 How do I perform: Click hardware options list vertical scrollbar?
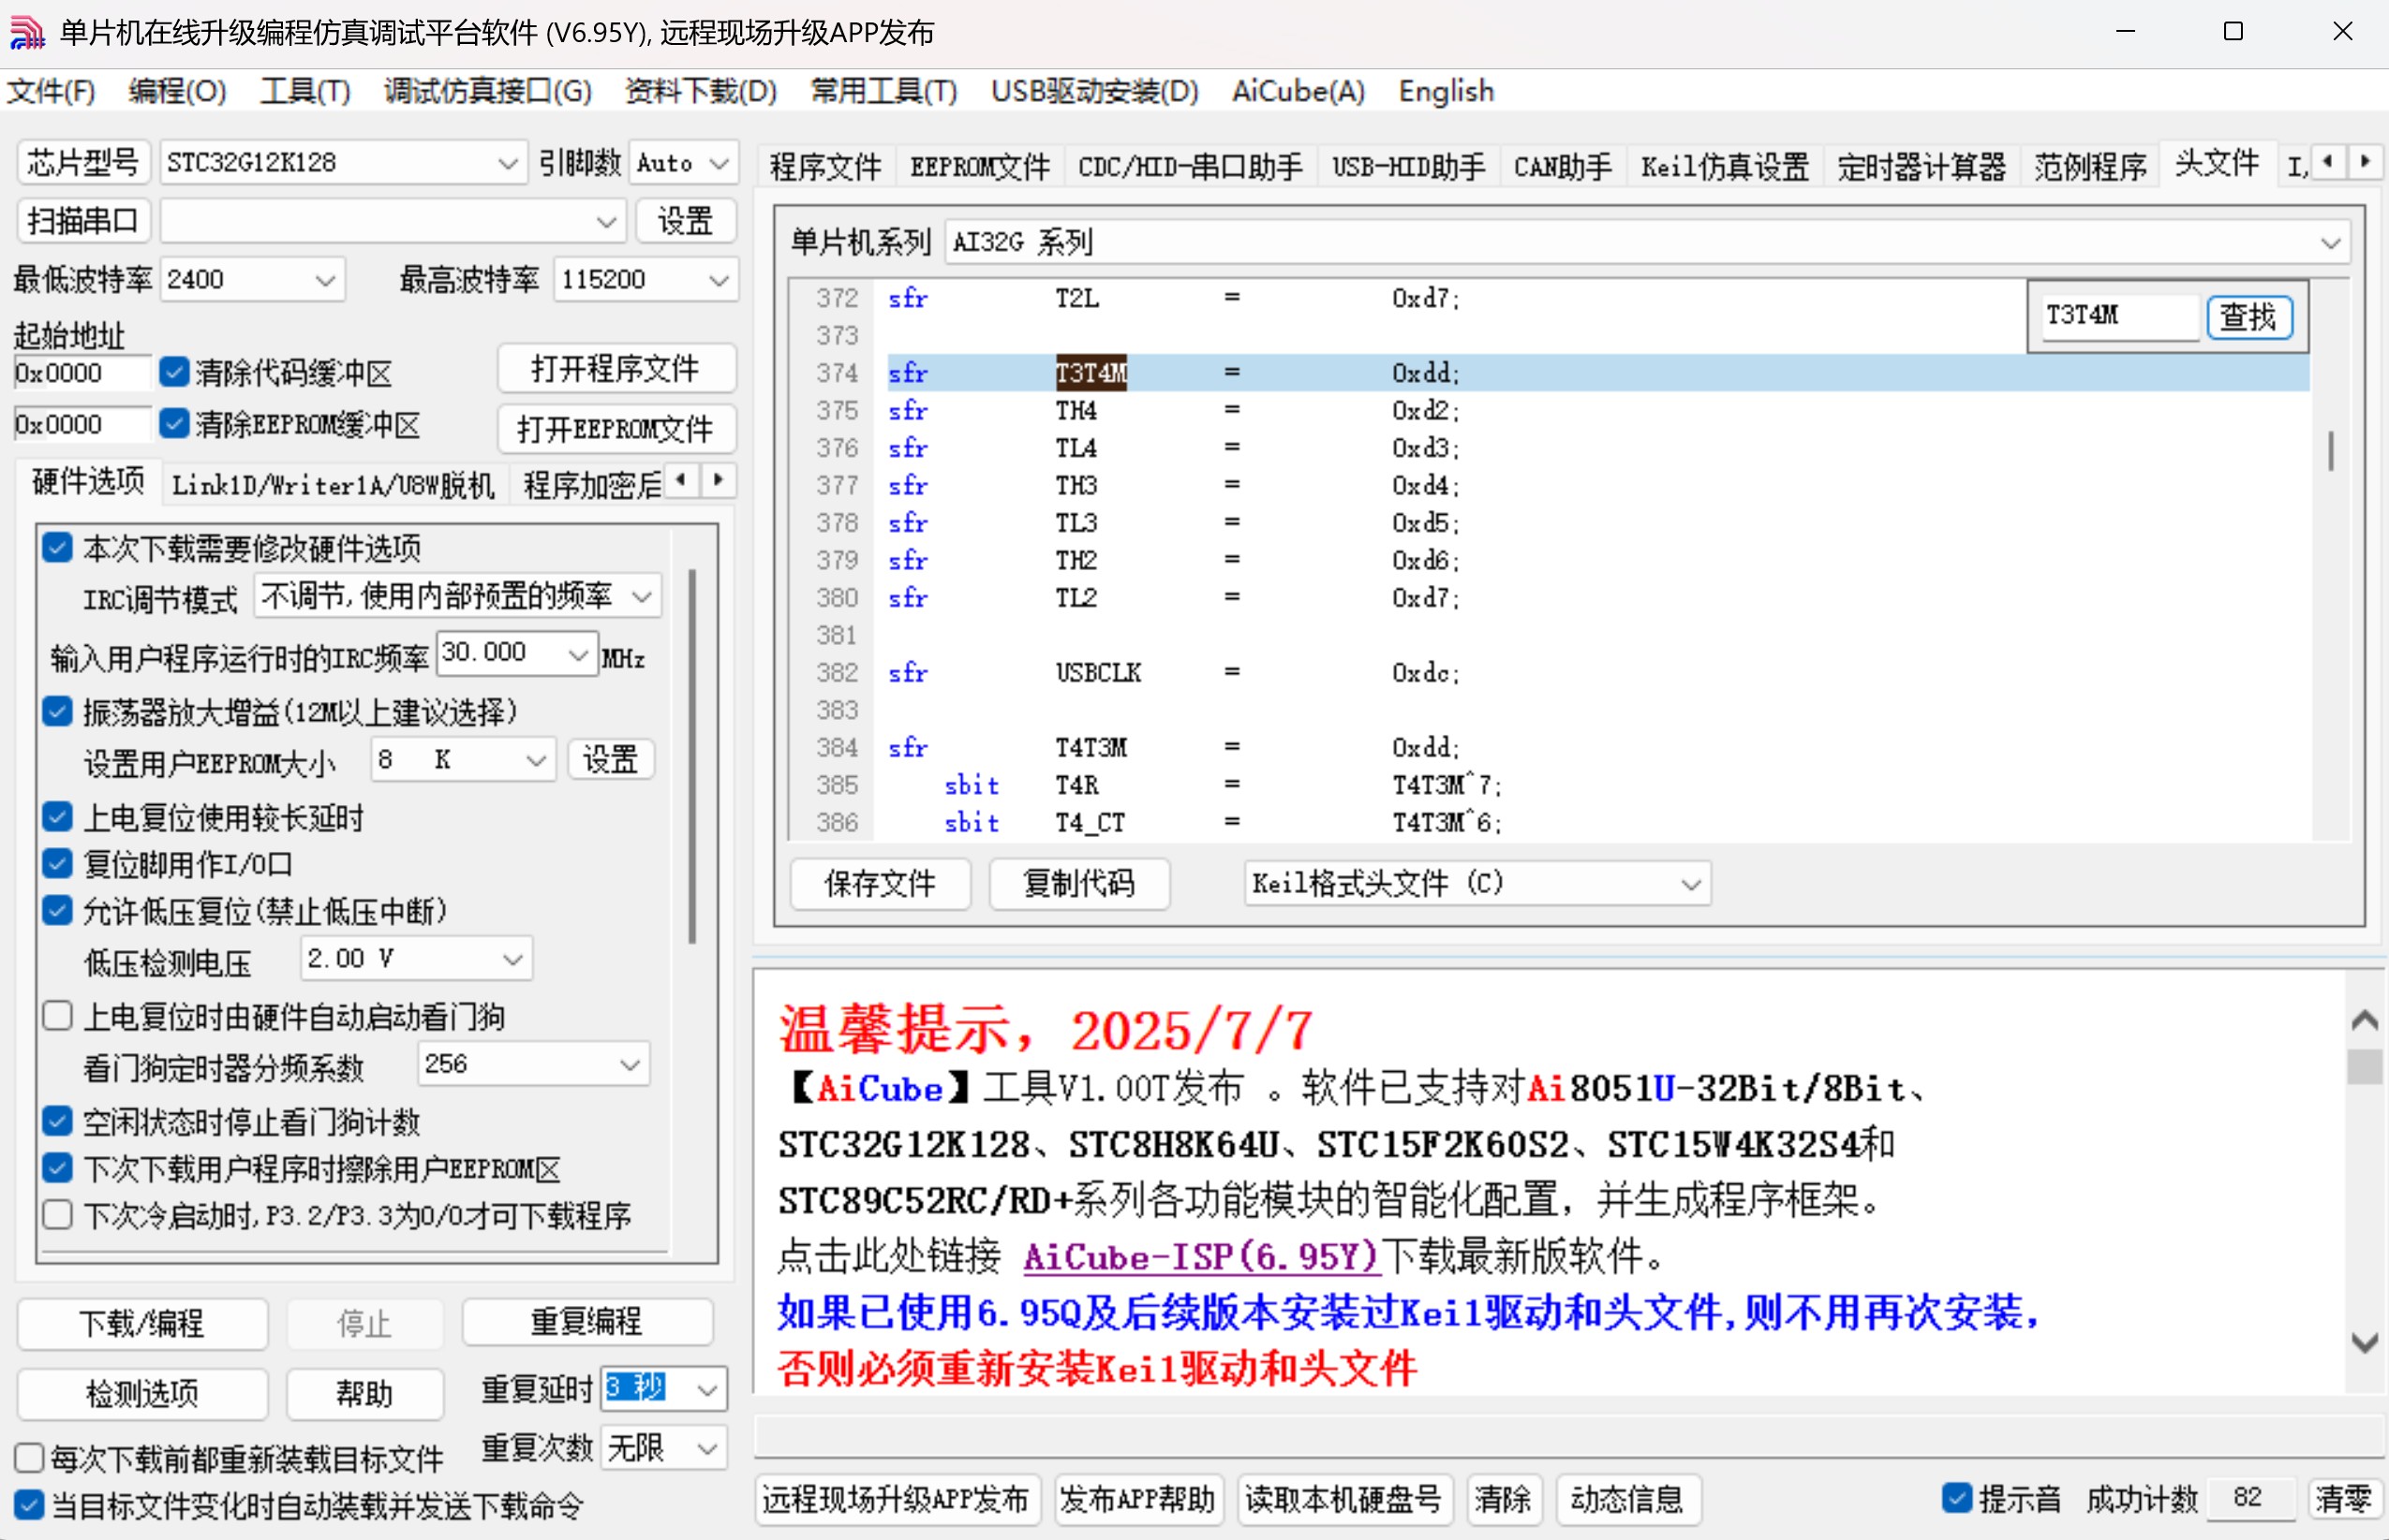coord(692,756)
